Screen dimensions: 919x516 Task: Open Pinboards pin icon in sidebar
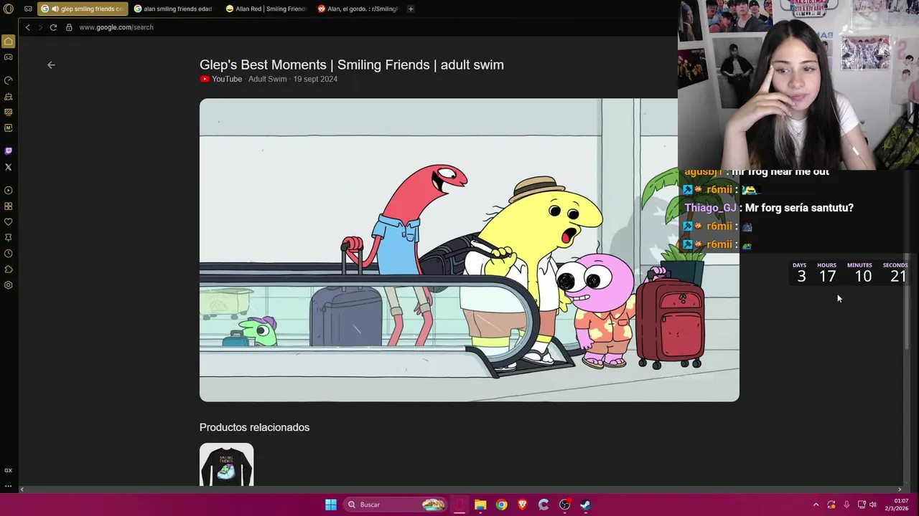click(9, 238)
